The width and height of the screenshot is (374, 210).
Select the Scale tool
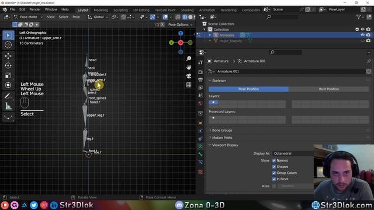pos(8,75)
